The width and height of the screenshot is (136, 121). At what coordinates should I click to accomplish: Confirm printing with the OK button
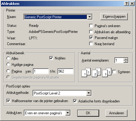pyautogui.click(x=88, y=113)
